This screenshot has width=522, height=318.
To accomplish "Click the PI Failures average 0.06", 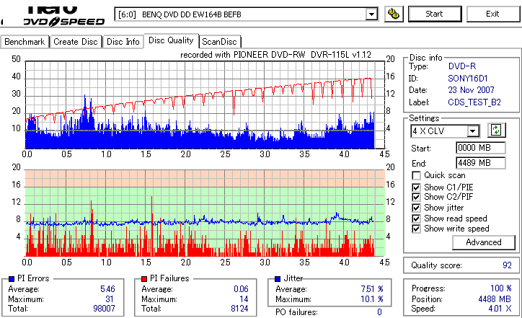I will (241, 289).
